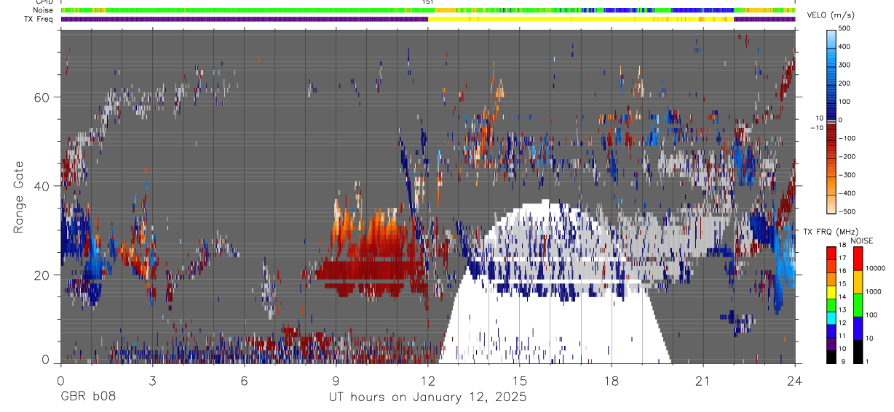
Task: Click the 1 tick of NOISE legend
Action: tap(866, 362)
